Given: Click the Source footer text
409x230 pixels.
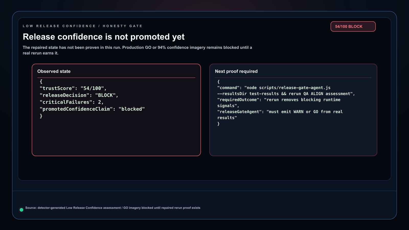Looking at the screenshot, I should click(x=113, y=208).
